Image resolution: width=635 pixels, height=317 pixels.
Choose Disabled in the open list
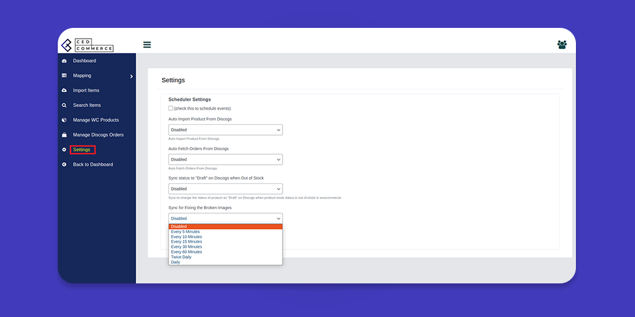pos(225,226)
